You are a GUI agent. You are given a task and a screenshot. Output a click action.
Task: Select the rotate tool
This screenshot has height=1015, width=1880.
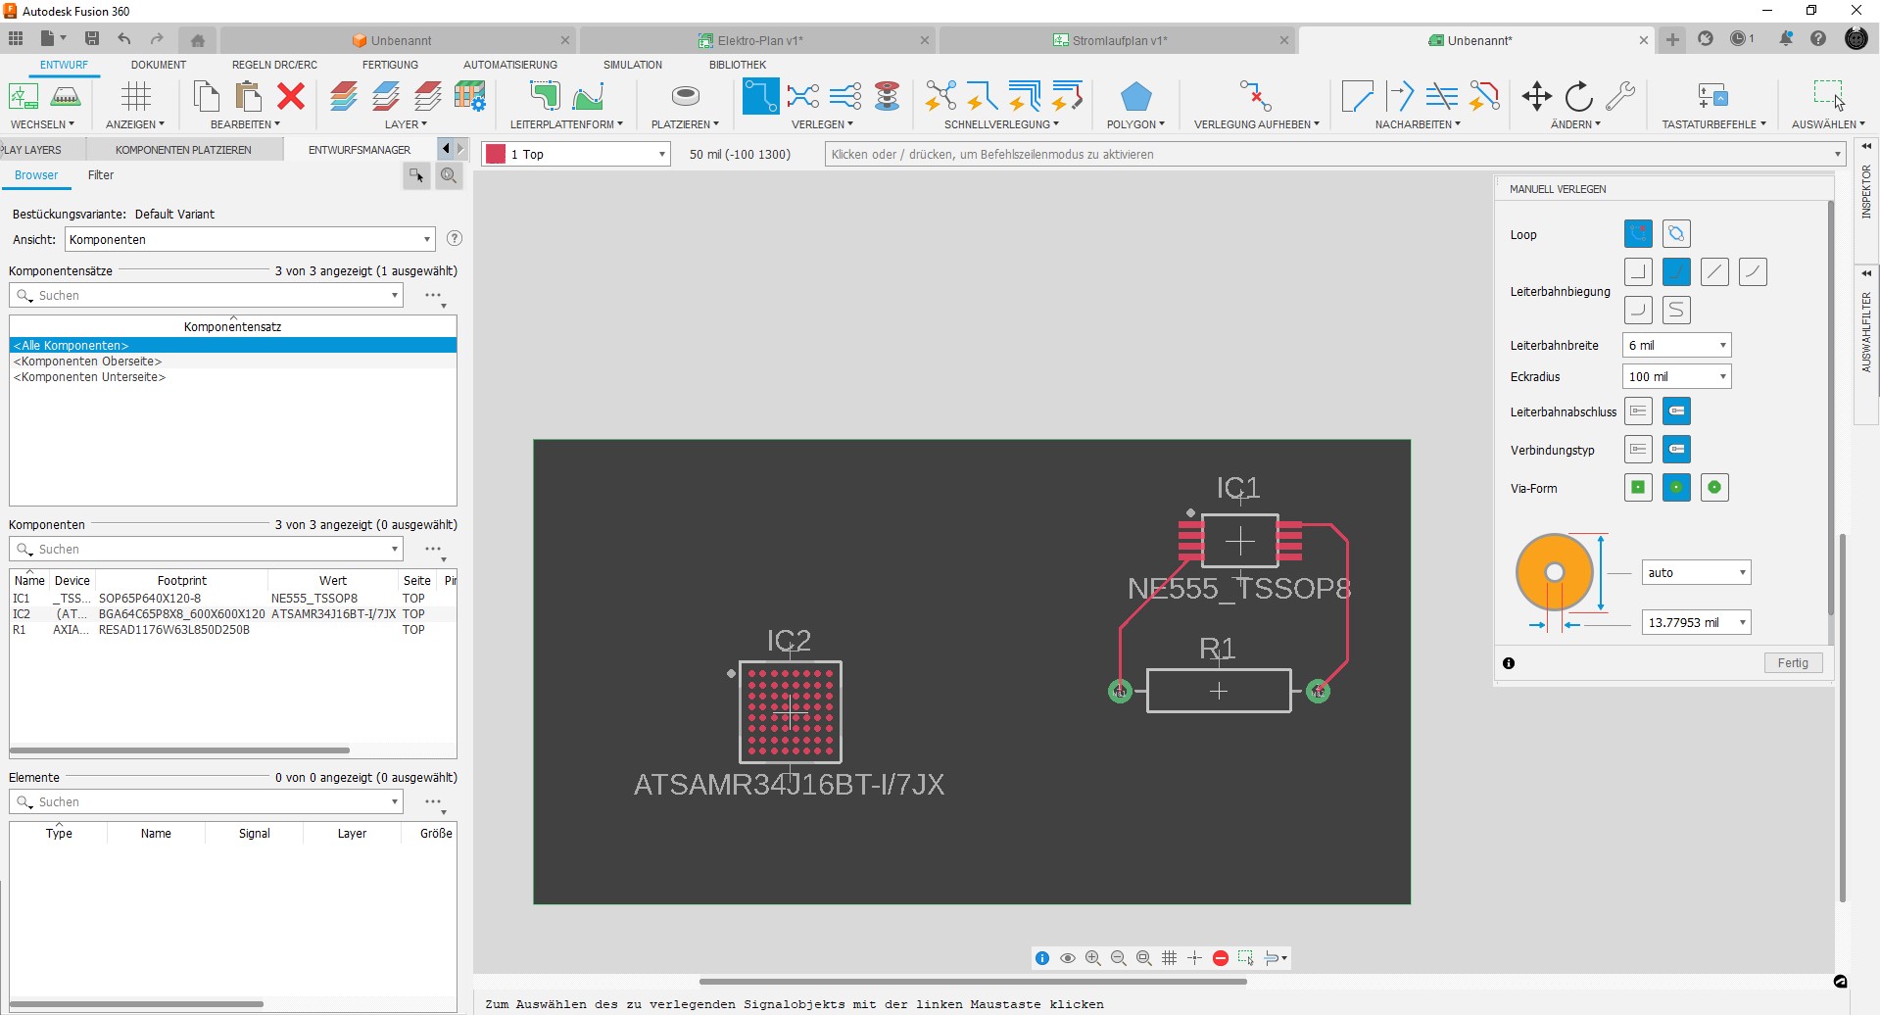coord(1578,97)
